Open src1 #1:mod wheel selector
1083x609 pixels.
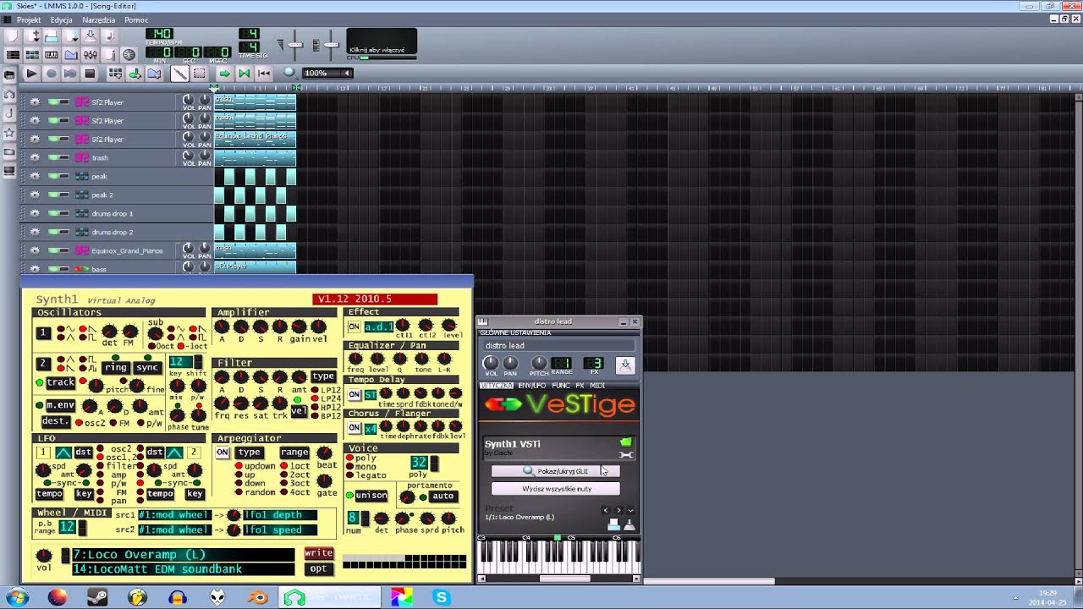click(173, 515)
